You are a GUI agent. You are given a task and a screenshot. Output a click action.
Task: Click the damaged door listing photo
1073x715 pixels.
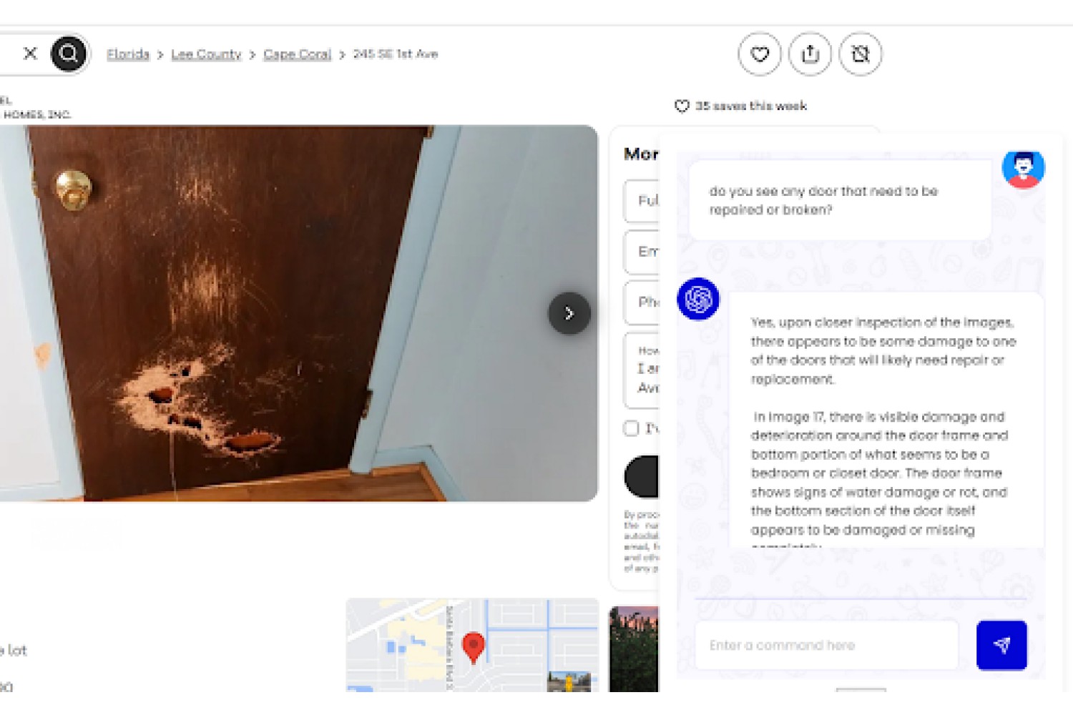tap(298, 313)
